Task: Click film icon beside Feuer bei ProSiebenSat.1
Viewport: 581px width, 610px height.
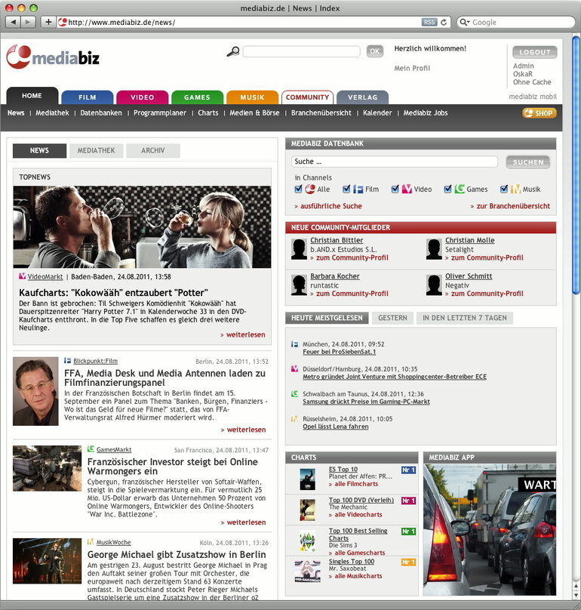Action: [294, 344]
